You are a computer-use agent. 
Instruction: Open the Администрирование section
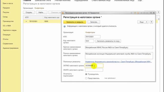click(x=11, y=48)
